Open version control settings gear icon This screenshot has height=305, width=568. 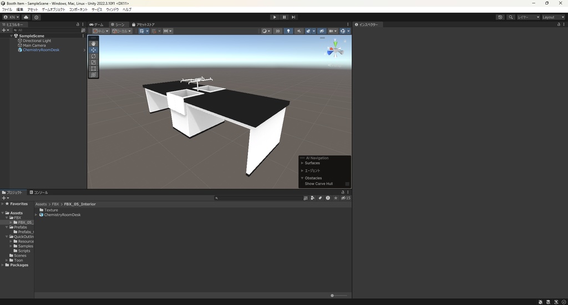point(36,17)
